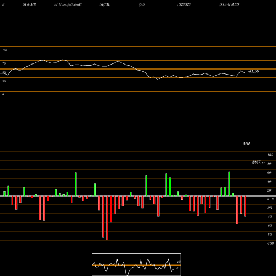
Task: Click the "-80" label on MR axis
Action: (269, 235)
